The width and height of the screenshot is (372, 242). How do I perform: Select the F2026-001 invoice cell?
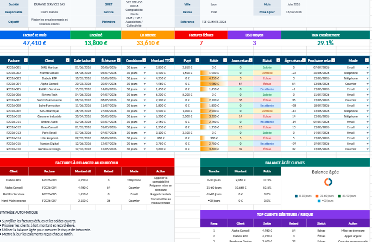pos(14,67)
